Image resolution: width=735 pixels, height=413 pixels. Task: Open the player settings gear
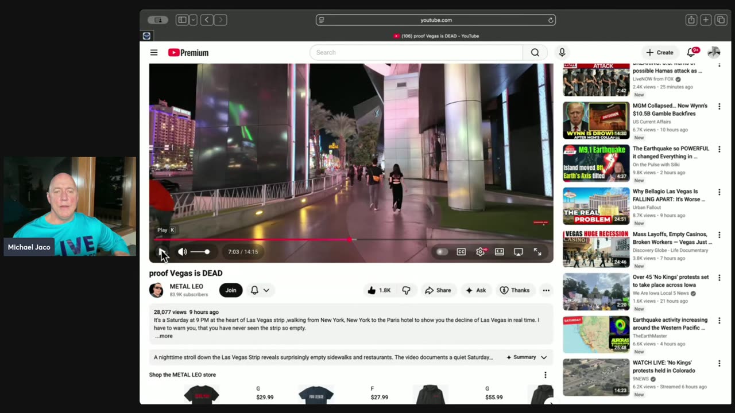[x=481, y=252]
